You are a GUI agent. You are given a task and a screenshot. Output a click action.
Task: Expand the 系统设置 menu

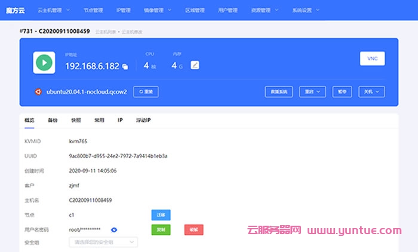point(309,10)
